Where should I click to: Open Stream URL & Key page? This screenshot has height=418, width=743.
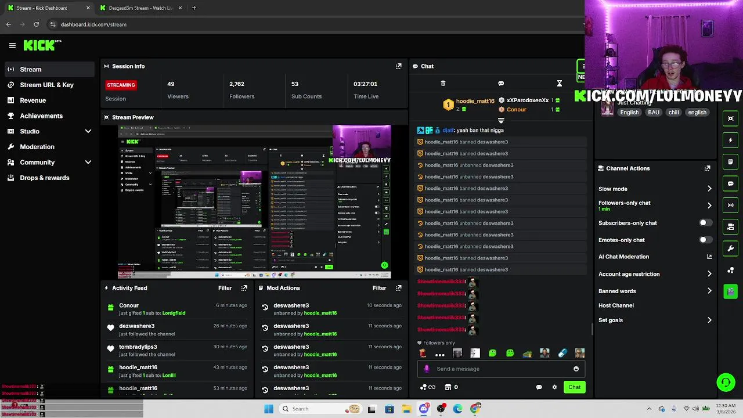[x=49, y=85]
